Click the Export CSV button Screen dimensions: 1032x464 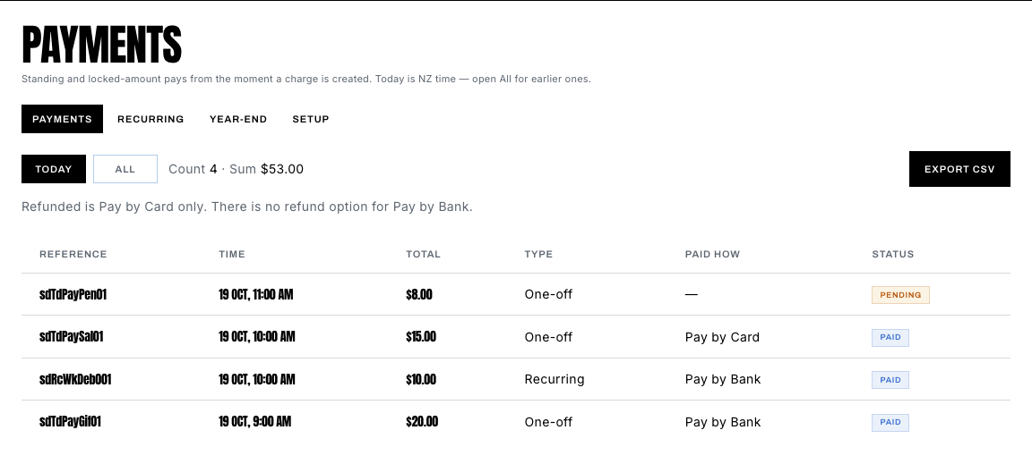(959, 169)
